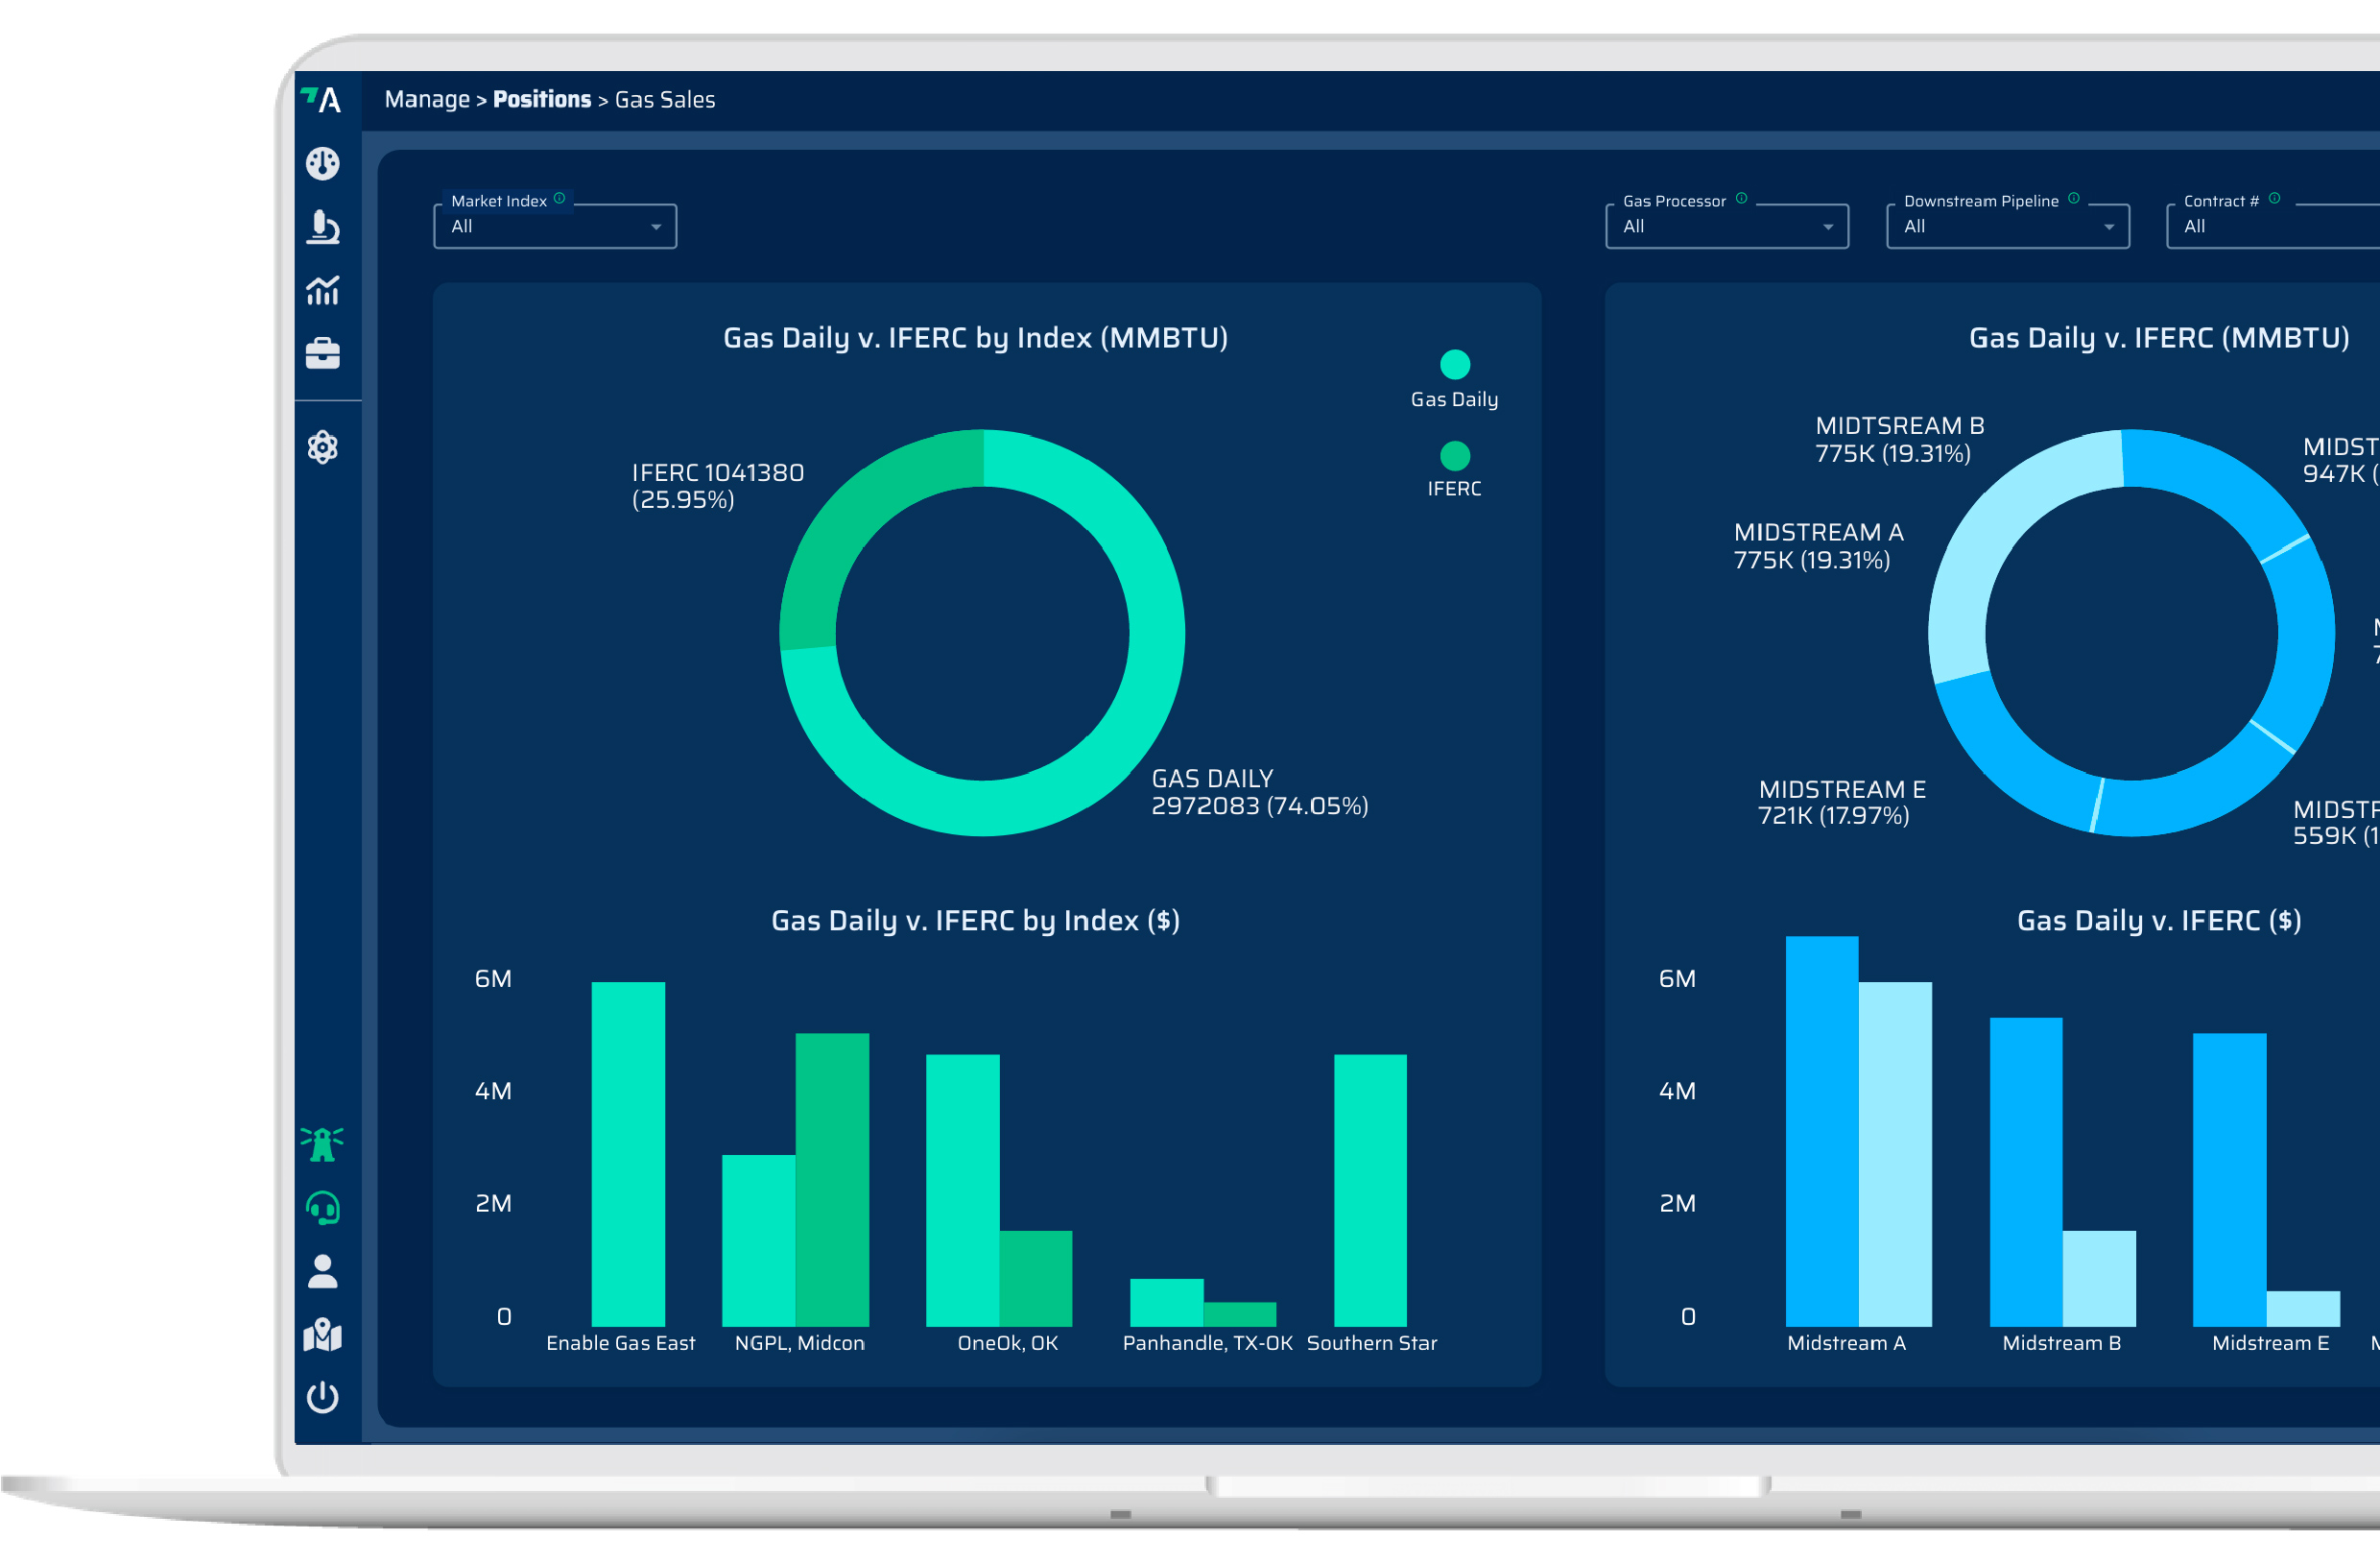Click the microscope analysis icon
2380x1563 pixels.
click(322, 228)
